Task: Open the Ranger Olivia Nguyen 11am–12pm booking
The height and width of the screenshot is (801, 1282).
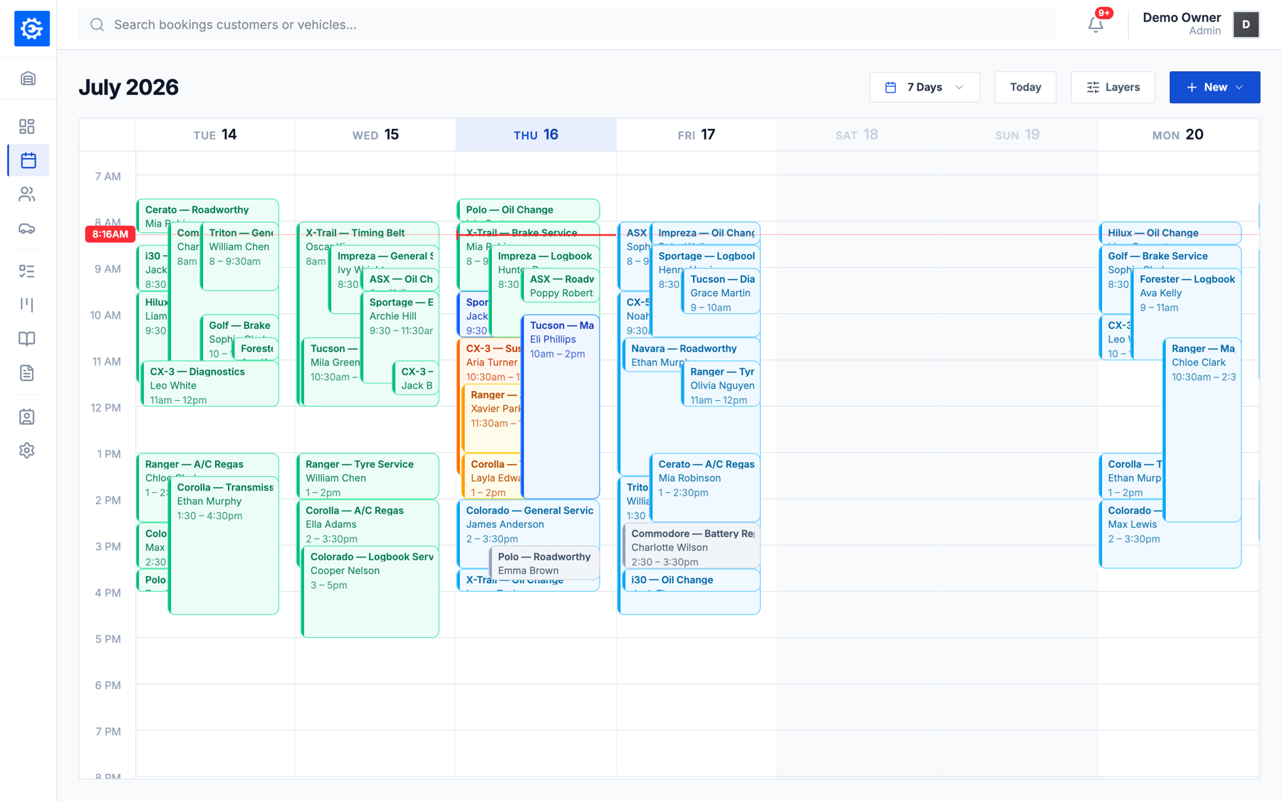Action: 721,384
